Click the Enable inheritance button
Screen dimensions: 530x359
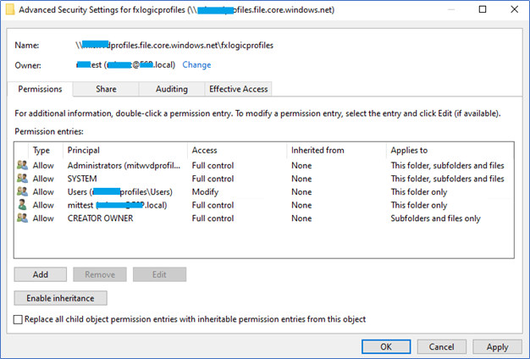pos(60,298)
